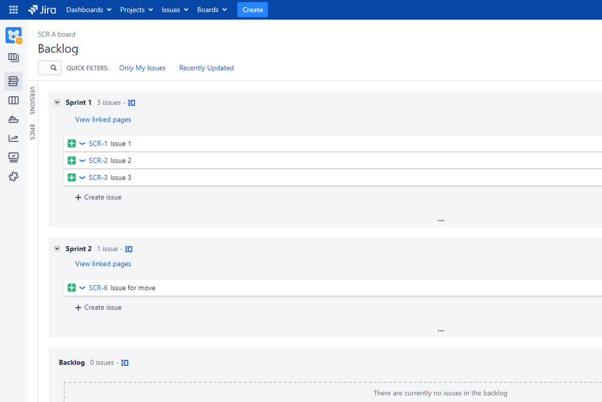Click the story type icon for SCR-1
The image size is (602, 402).
(x=72, y=143)
